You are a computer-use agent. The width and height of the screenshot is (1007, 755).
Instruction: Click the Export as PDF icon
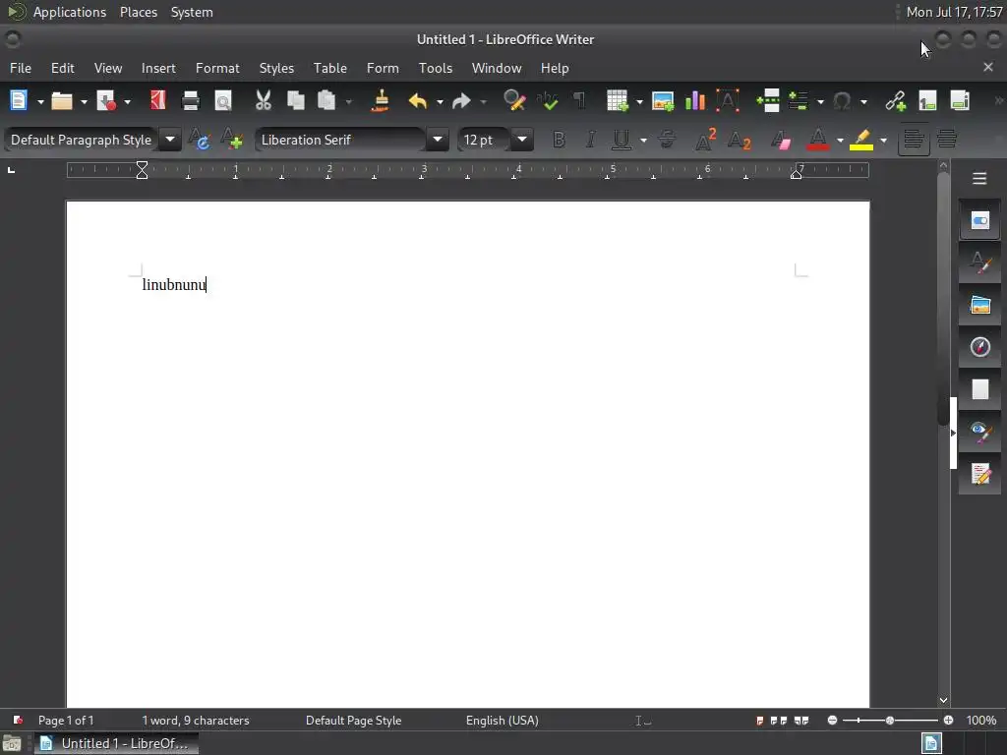click(x=158, y=101)
